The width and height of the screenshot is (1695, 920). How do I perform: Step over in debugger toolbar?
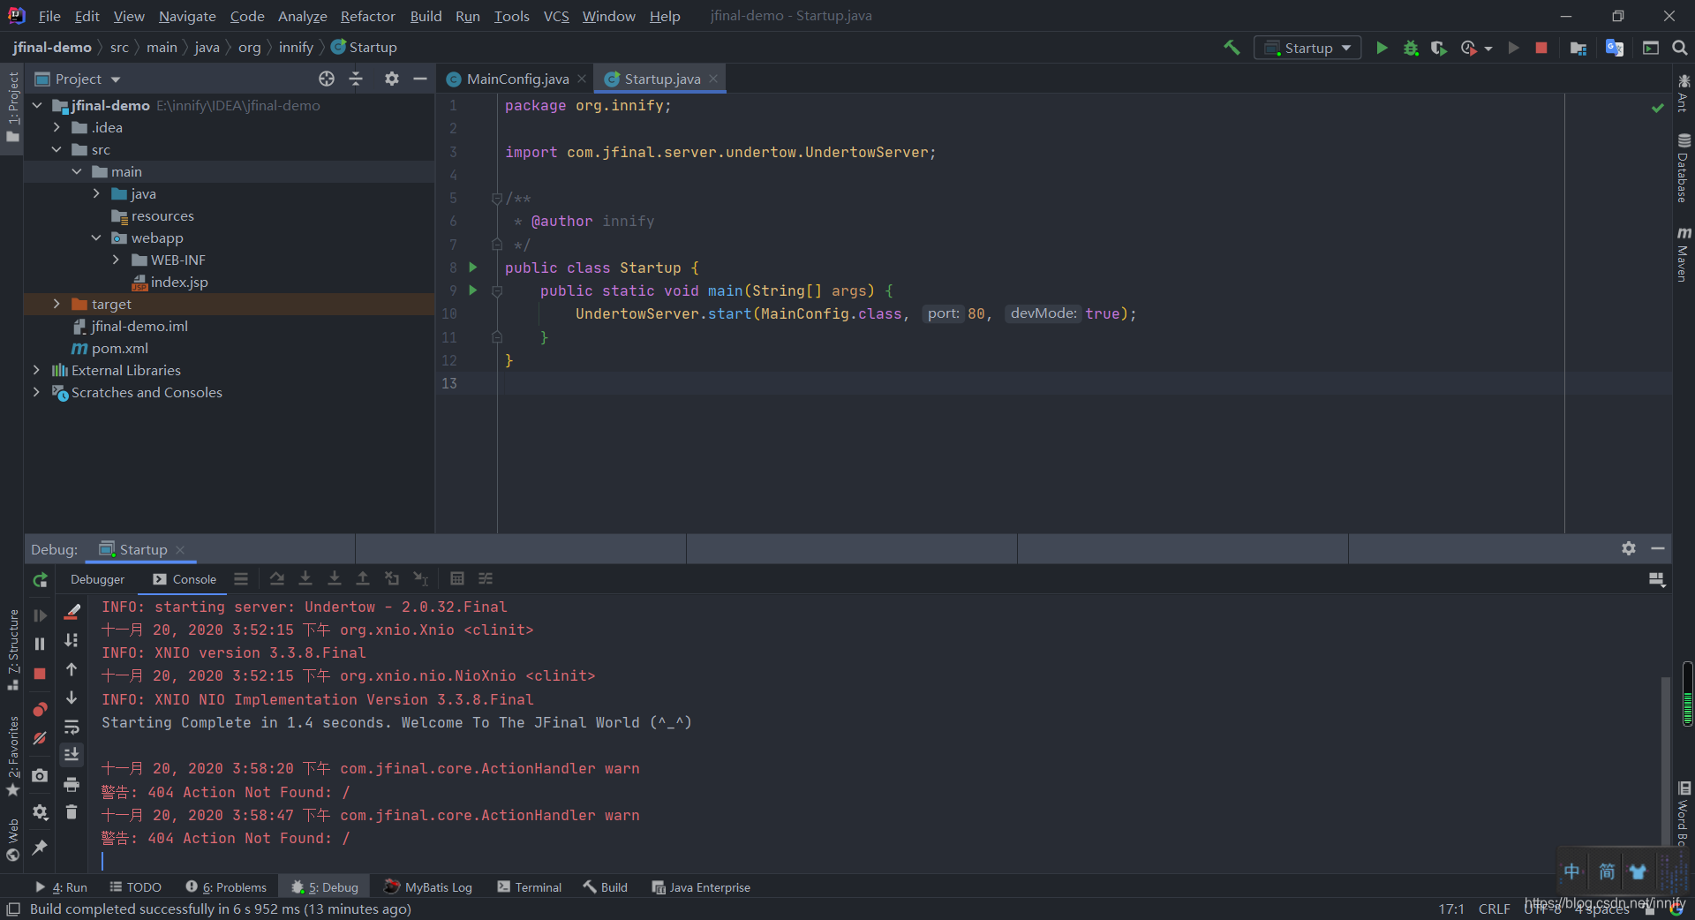point(276,578)
